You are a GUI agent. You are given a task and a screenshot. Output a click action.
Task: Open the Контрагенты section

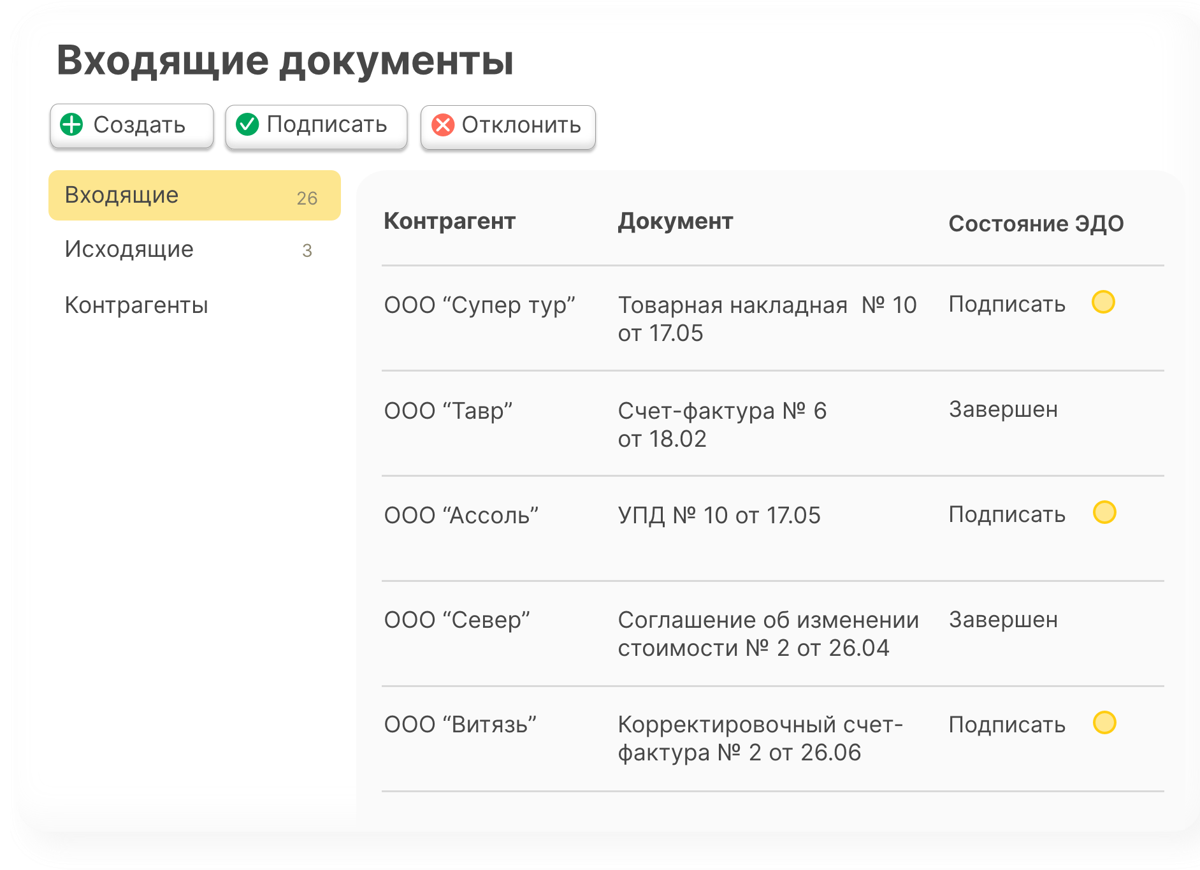pos(136,305)
